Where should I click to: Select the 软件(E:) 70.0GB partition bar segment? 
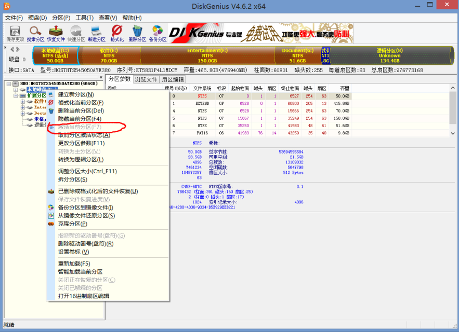tap(109, 56)
